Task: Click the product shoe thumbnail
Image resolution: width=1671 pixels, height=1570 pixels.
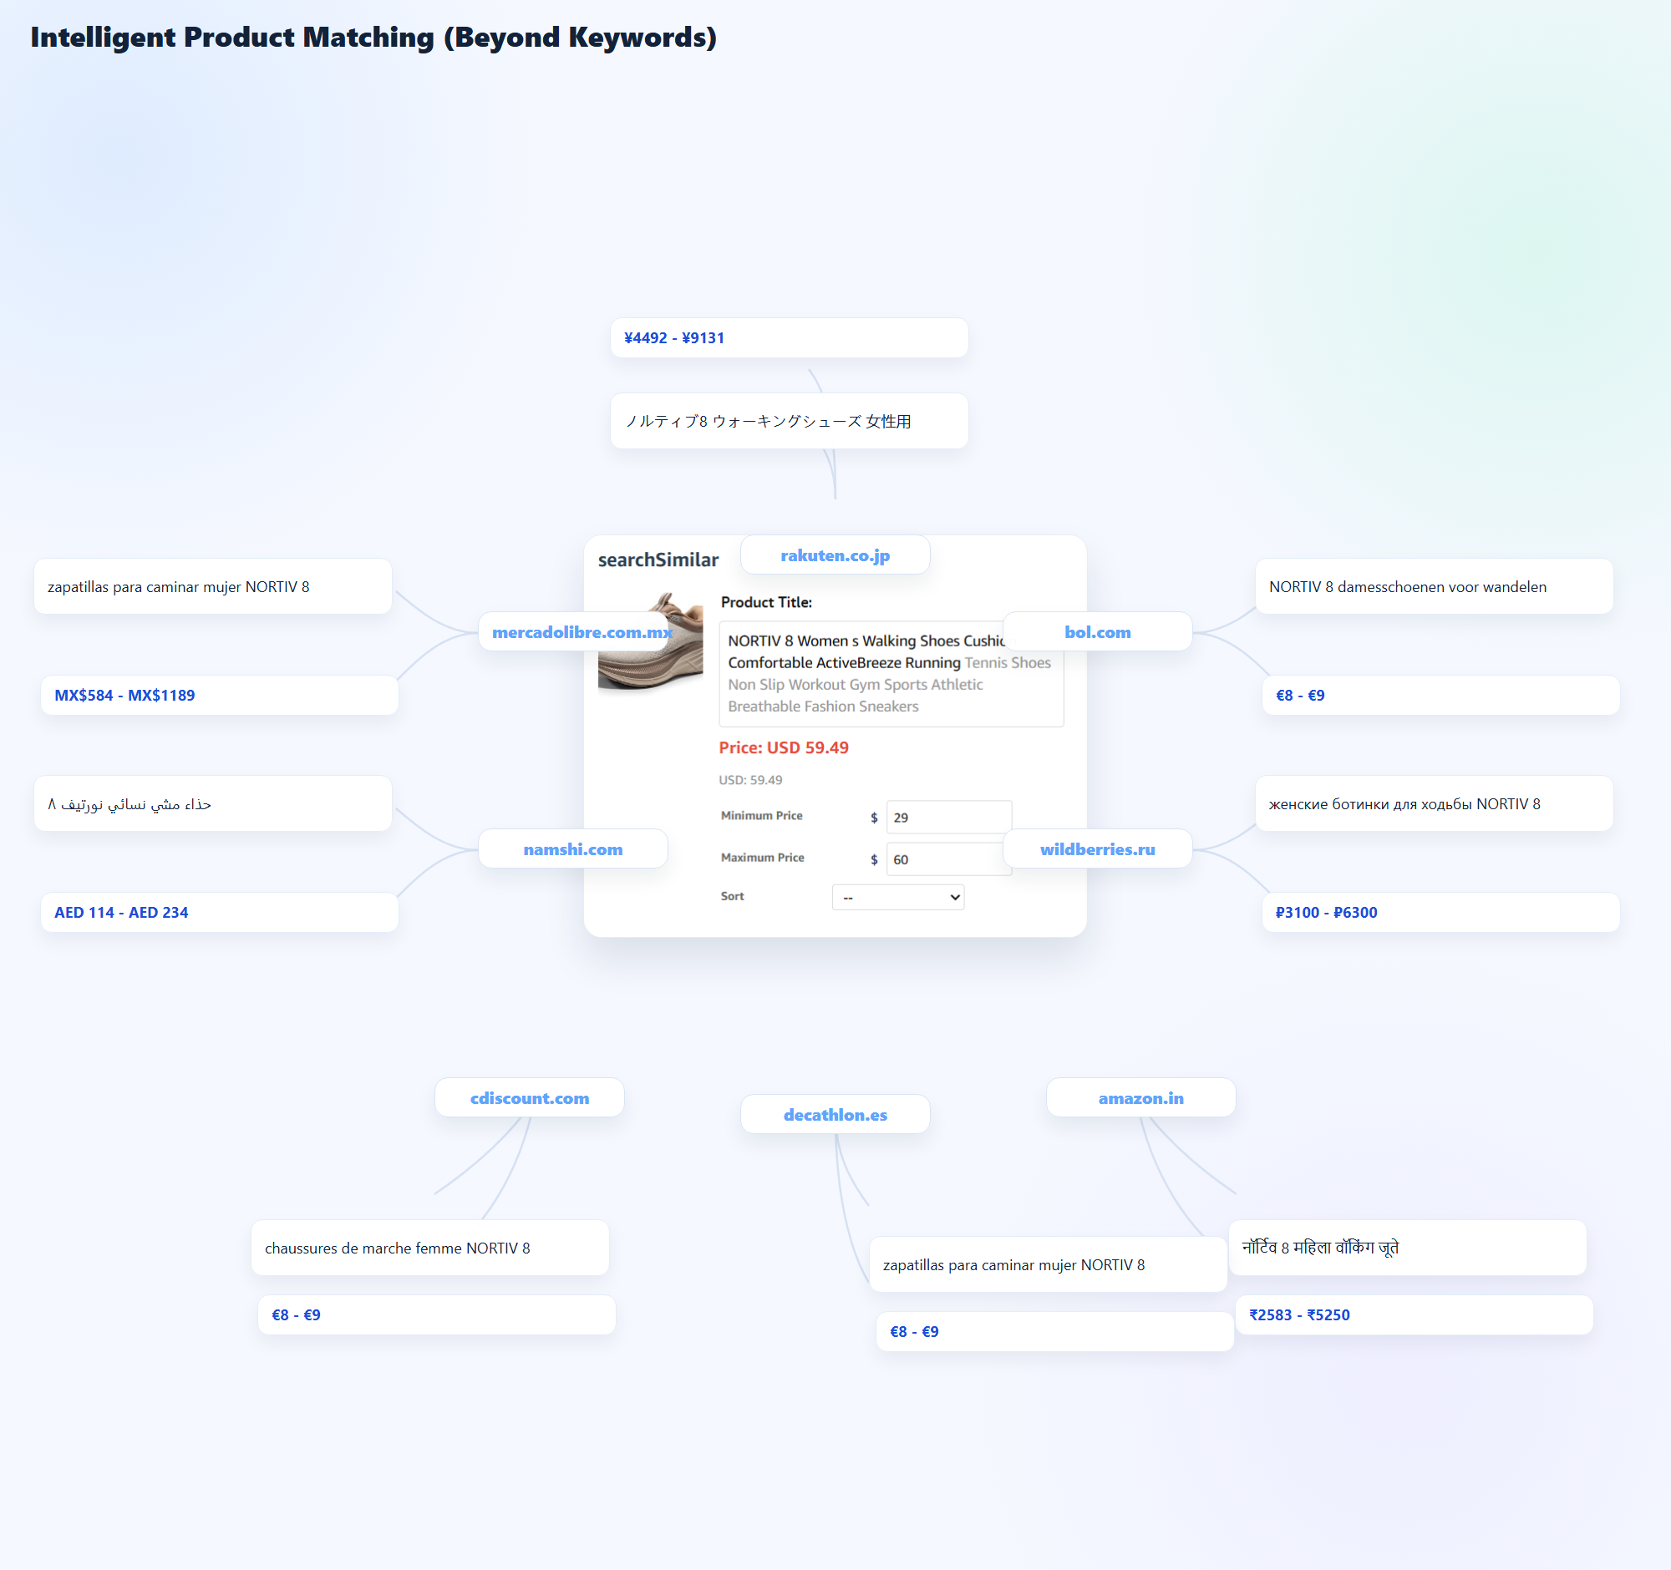Action: [650, 643]
